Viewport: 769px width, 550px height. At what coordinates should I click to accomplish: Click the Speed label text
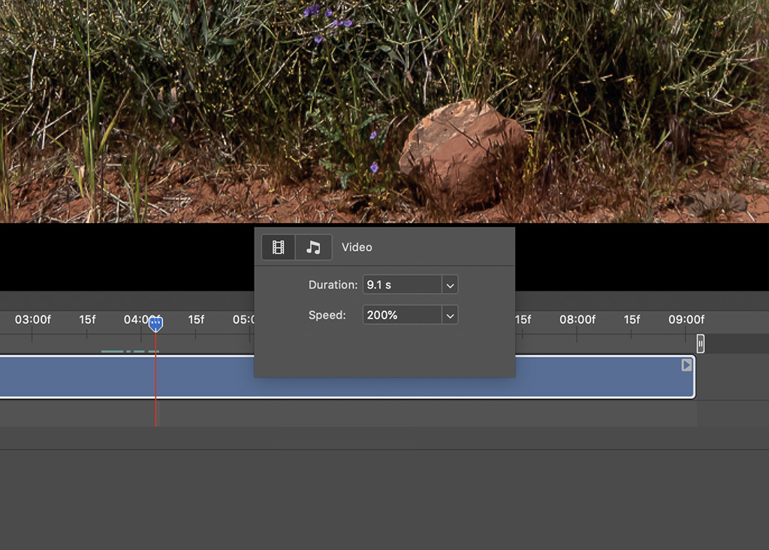(x=327, y=316)
